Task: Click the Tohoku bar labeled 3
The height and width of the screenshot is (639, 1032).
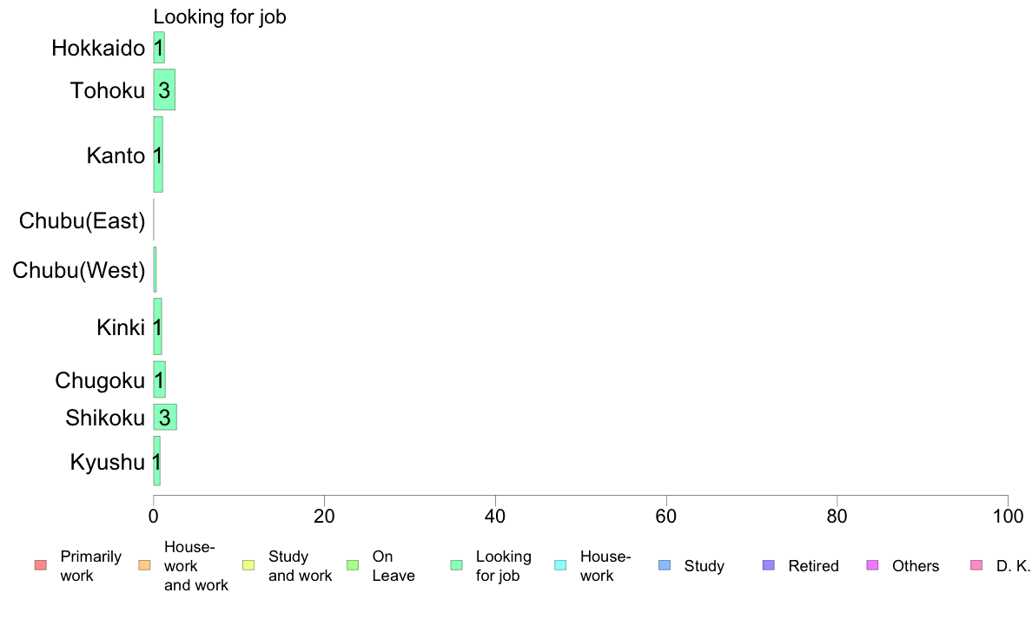Action: [164, 89]
